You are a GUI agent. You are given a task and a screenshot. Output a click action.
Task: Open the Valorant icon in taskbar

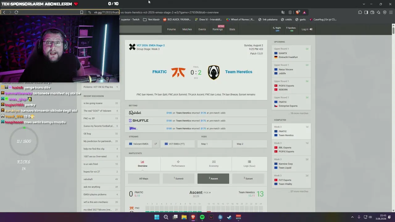211,217
